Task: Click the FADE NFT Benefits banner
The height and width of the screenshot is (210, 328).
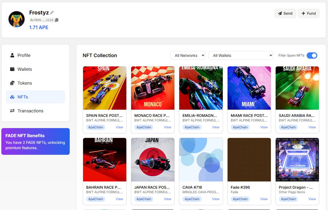Action: 36,141
